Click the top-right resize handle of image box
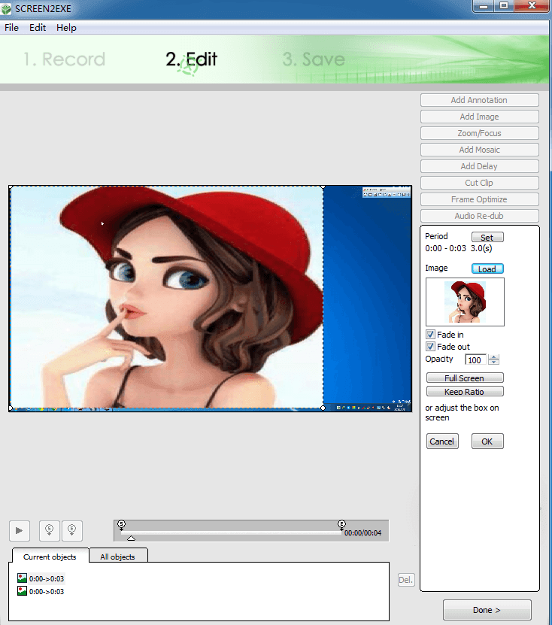This screenshot has width=552, height=625. pyautogui.click(x=323, y=187)
